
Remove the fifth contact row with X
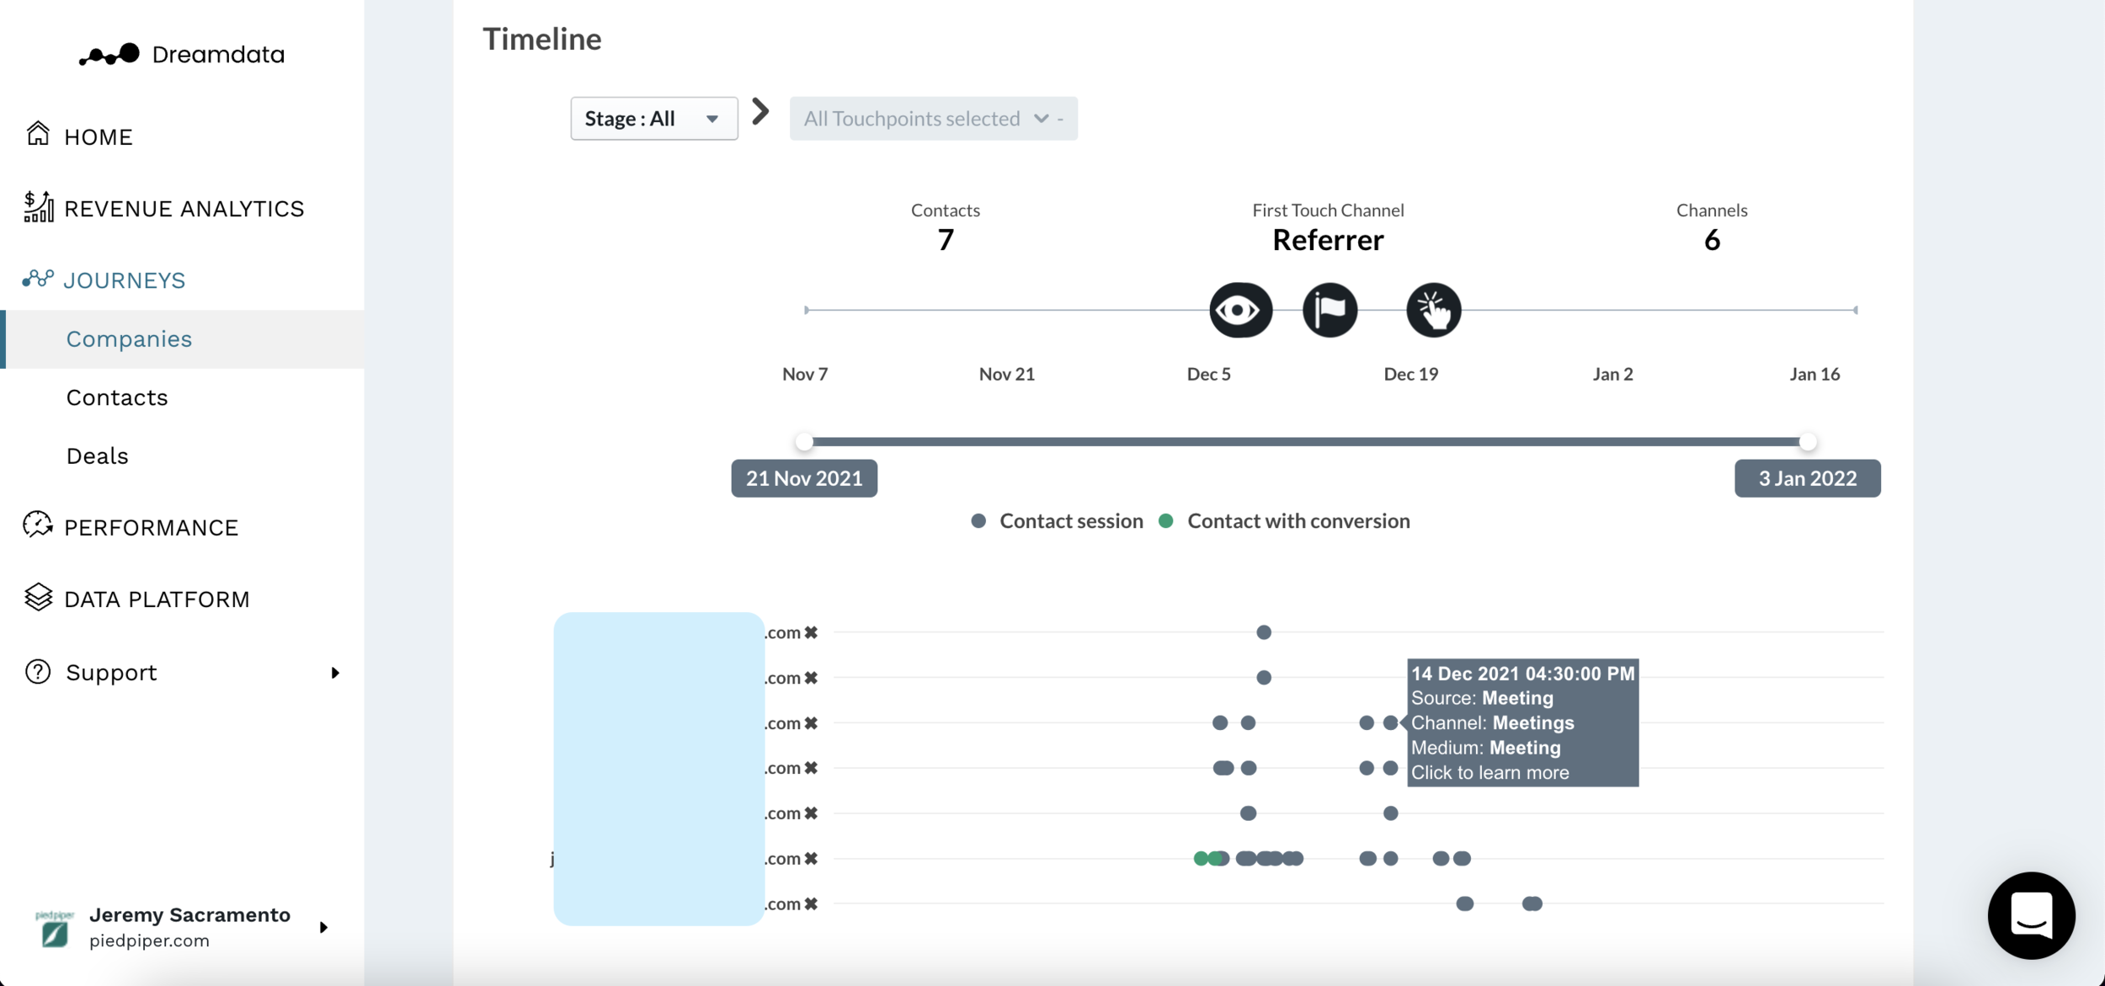[x=811, y=813]
